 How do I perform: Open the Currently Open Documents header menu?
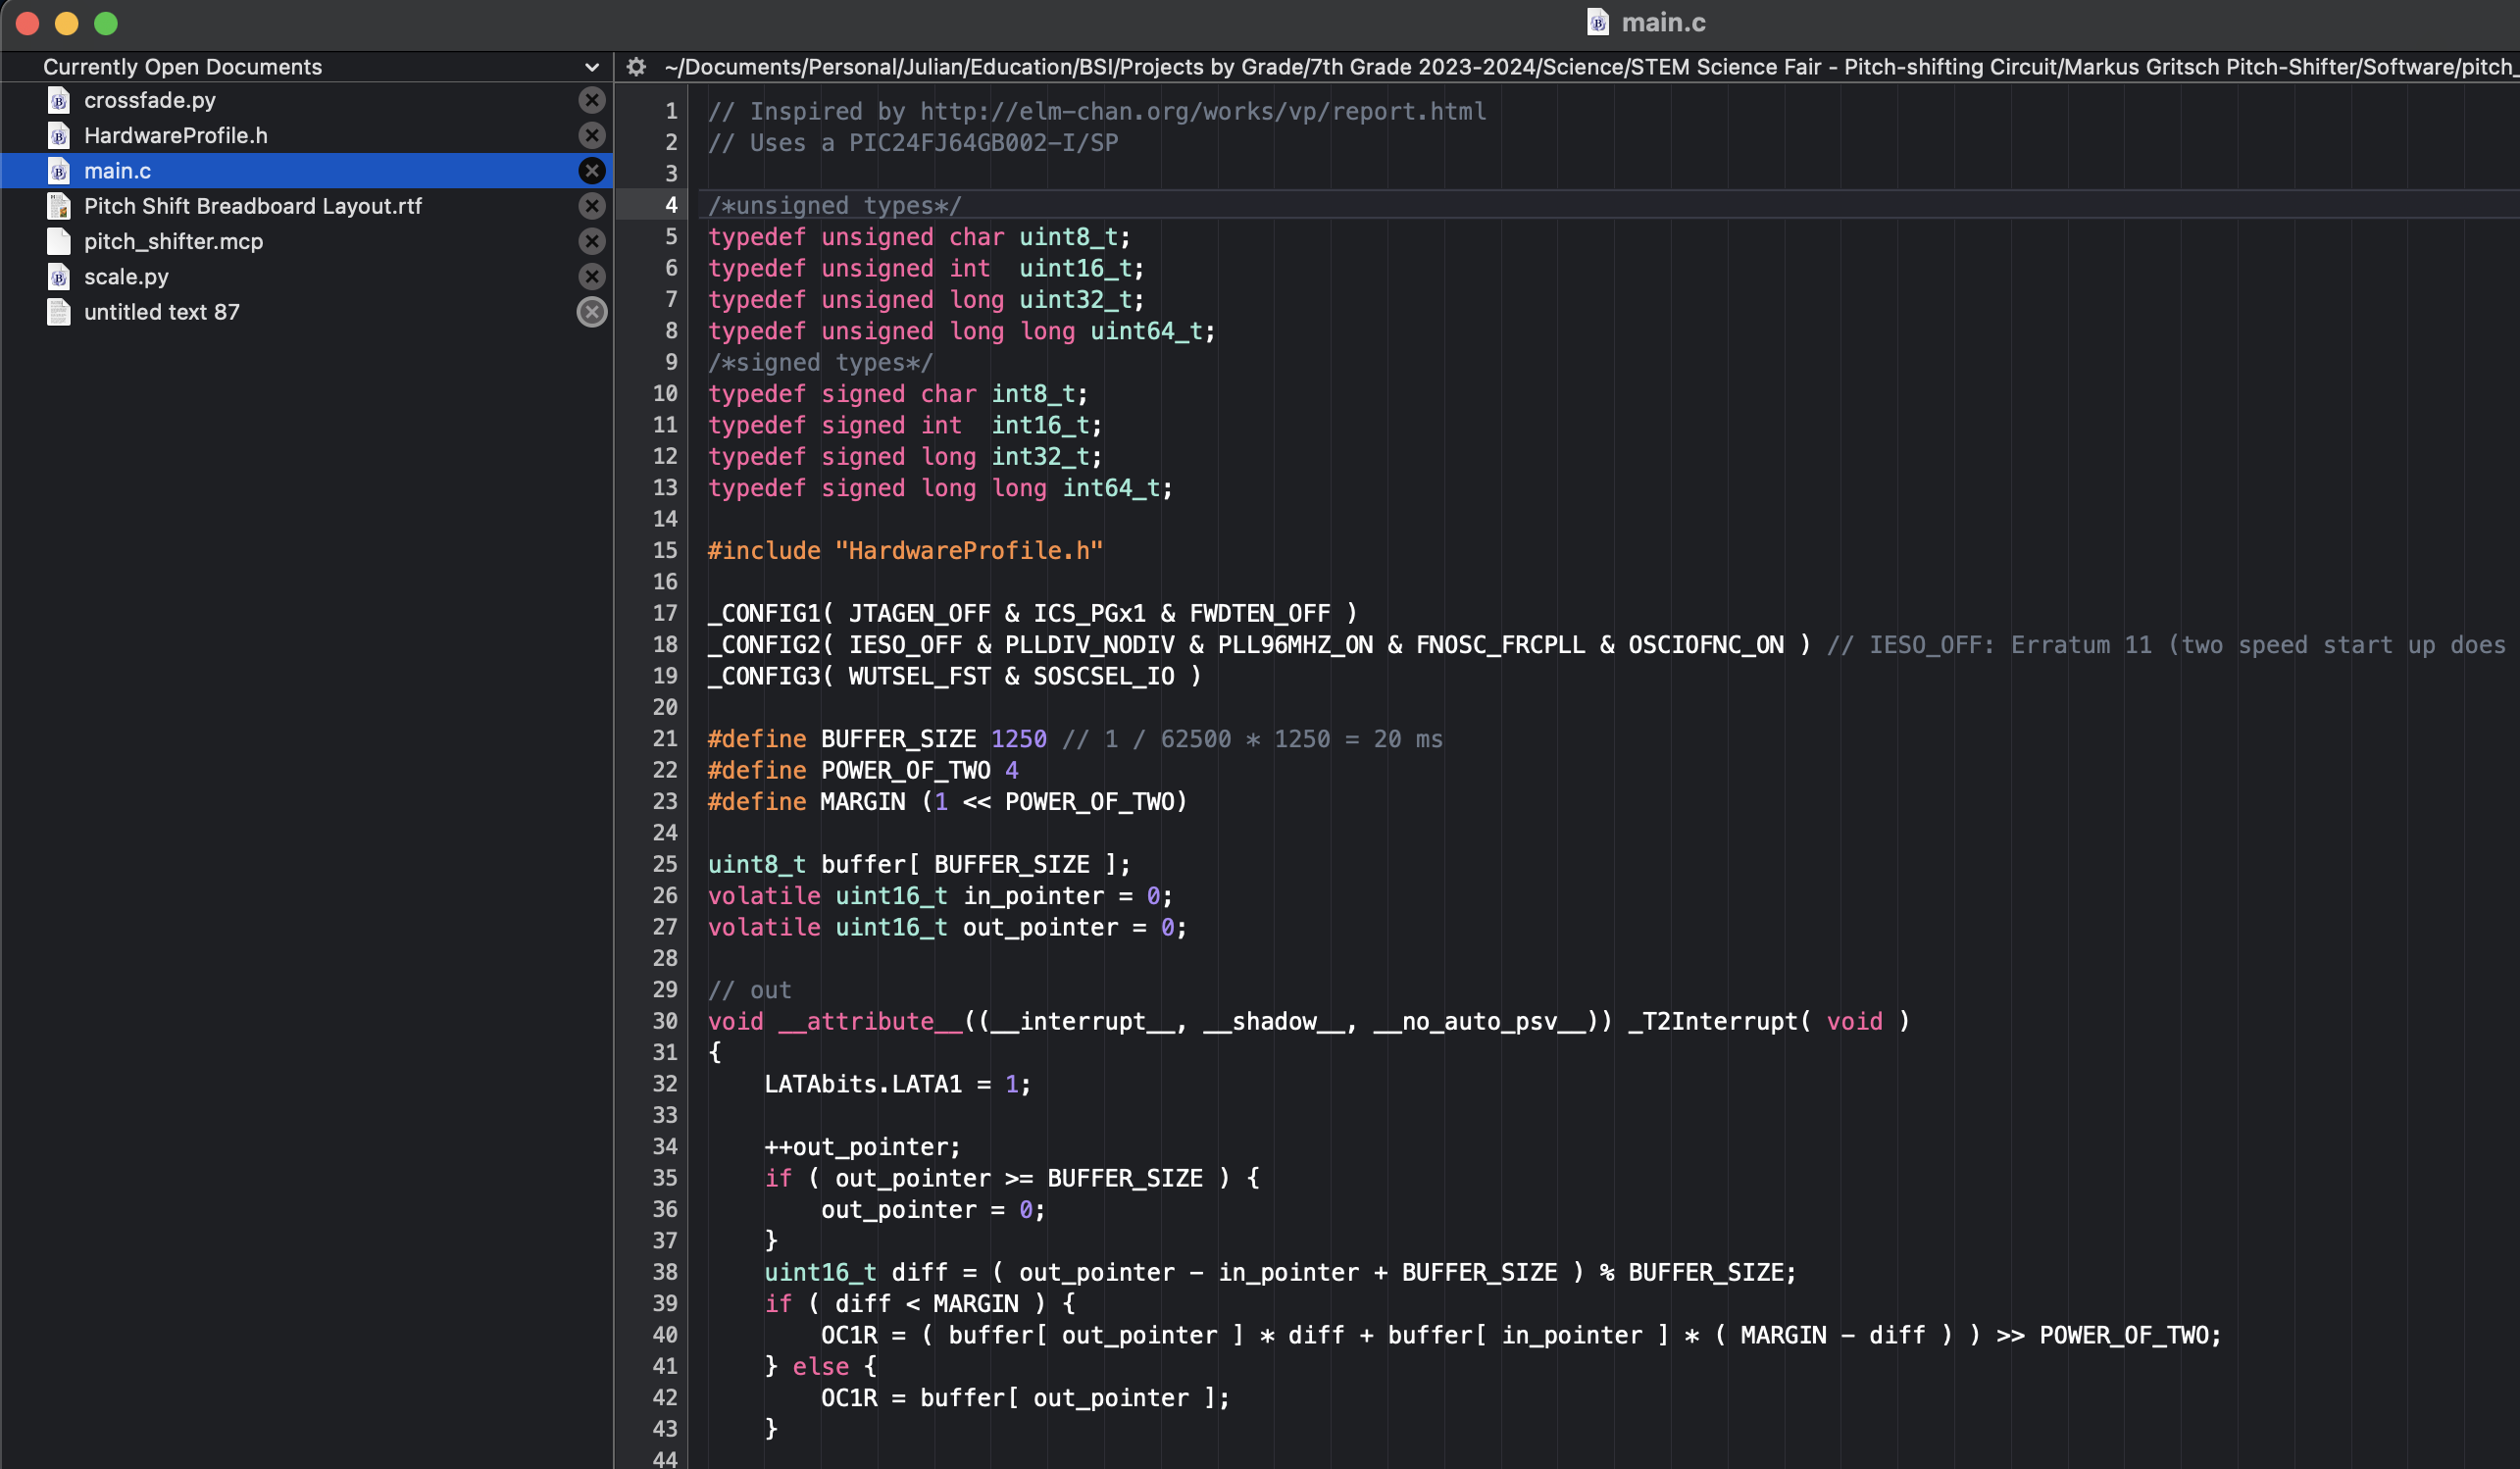(x=182, y=67)
